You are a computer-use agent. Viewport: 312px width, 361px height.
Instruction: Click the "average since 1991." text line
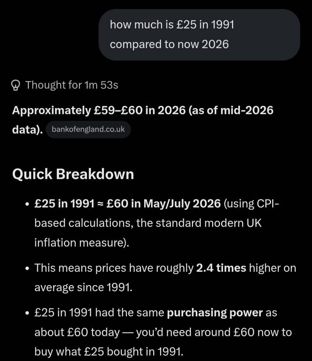click(83, 287)
